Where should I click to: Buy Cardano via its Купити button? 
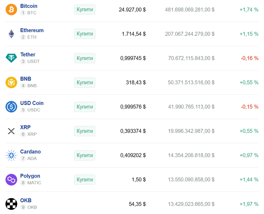[x=85, y=155]
